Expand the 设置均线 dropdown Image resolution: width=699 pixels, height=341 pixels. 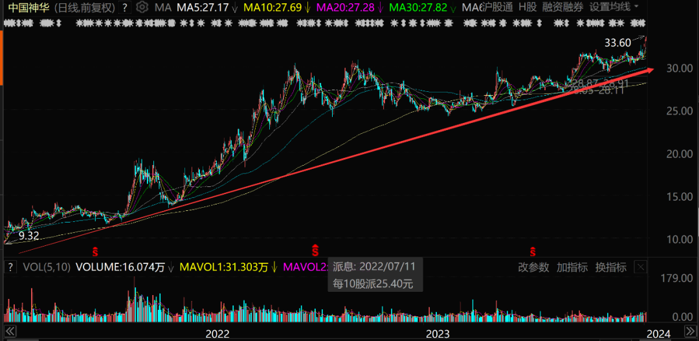614,7
